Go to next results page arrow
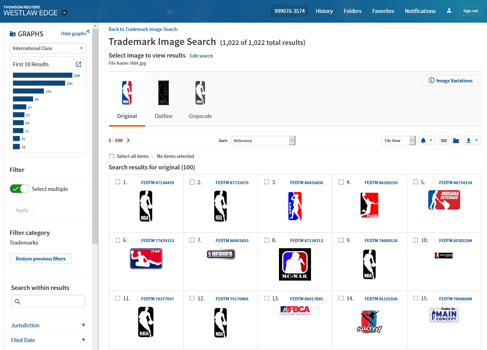The height and width of the screenshot is (350, 487). point(128,140)
